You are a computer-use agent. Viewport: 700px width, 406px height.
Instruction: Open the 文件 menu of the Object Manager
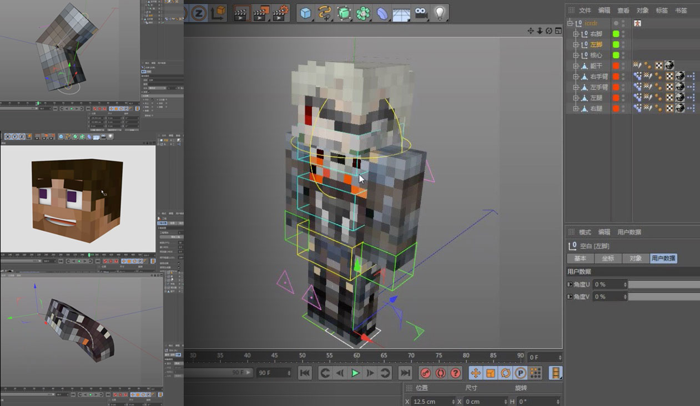click(x=584, y=10)
